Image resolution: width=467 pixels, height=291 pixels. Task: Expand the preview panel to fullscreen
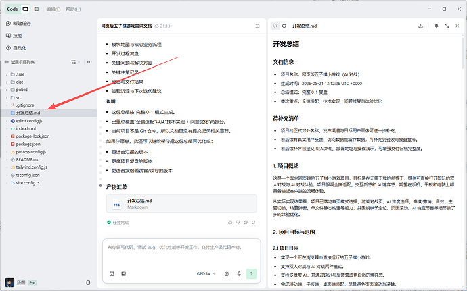point(447,26)
